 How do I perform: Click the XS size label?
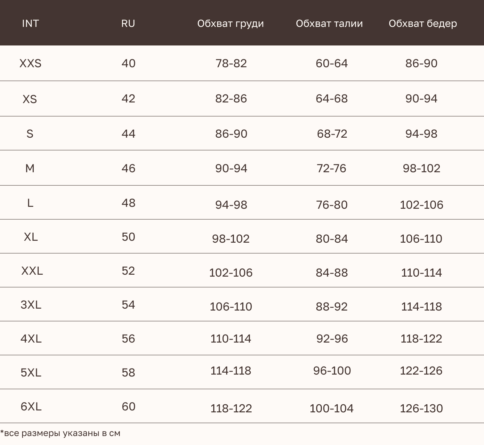tap(30, 99)
